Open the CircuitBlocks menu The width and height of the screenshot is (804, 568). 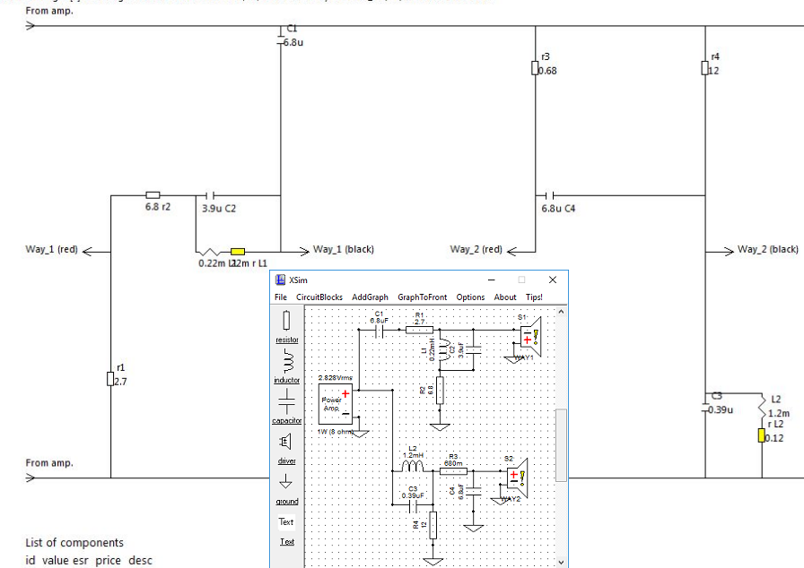click(x=319, y=297)
